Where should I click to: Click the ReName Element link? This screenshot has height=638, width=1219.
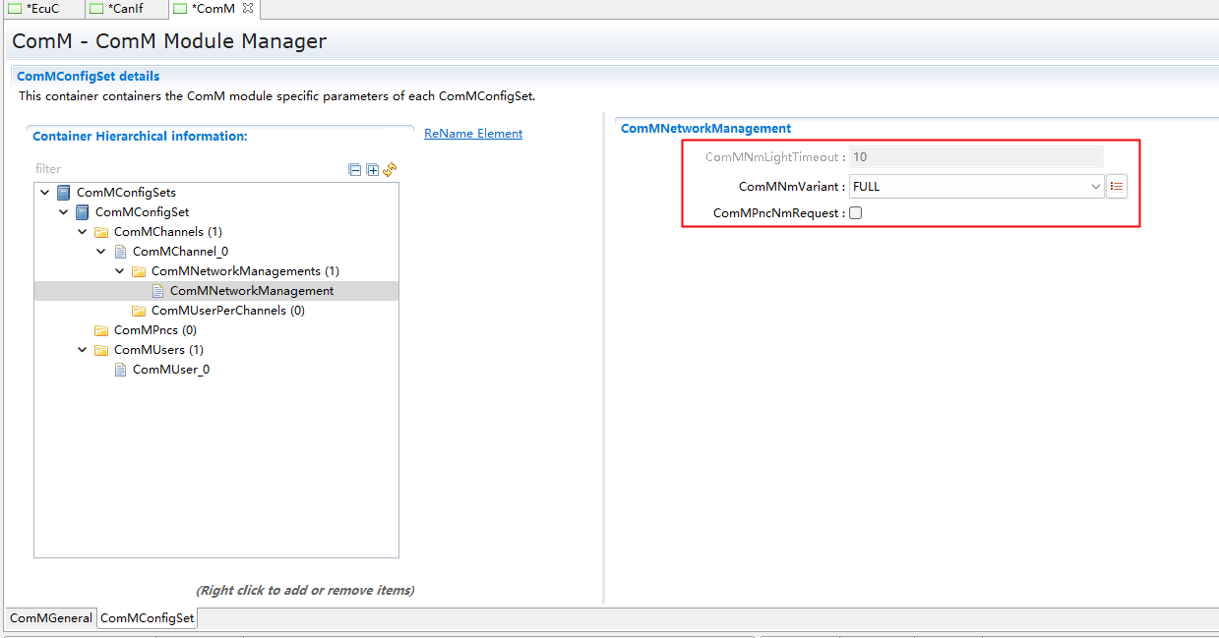coord(473,134)
